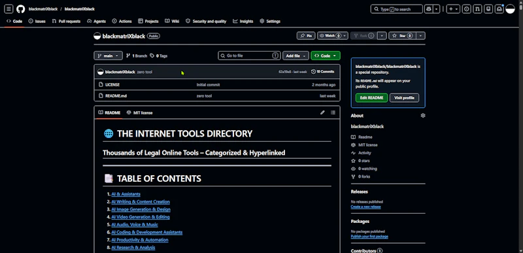Jump to AI Image Generation & Design section

(141, 209)
